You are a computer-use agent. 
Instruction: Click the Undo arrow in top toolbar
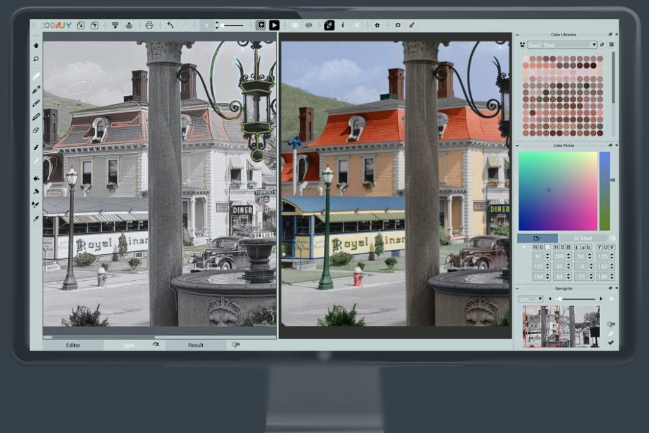pyautogui.click(x=170, y=25)
